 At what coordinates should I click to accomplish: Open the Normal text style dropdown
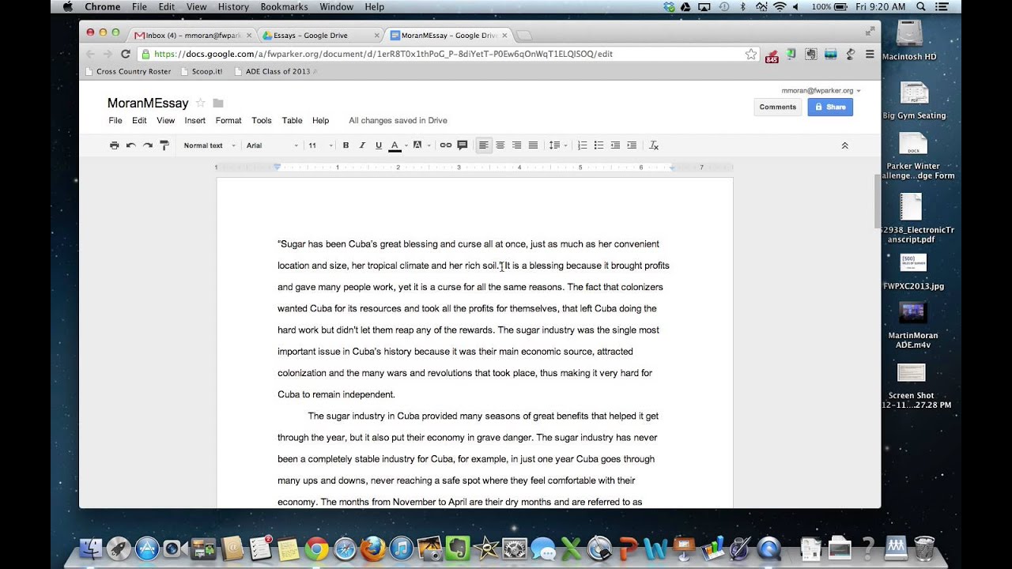[x=210, y=145]
